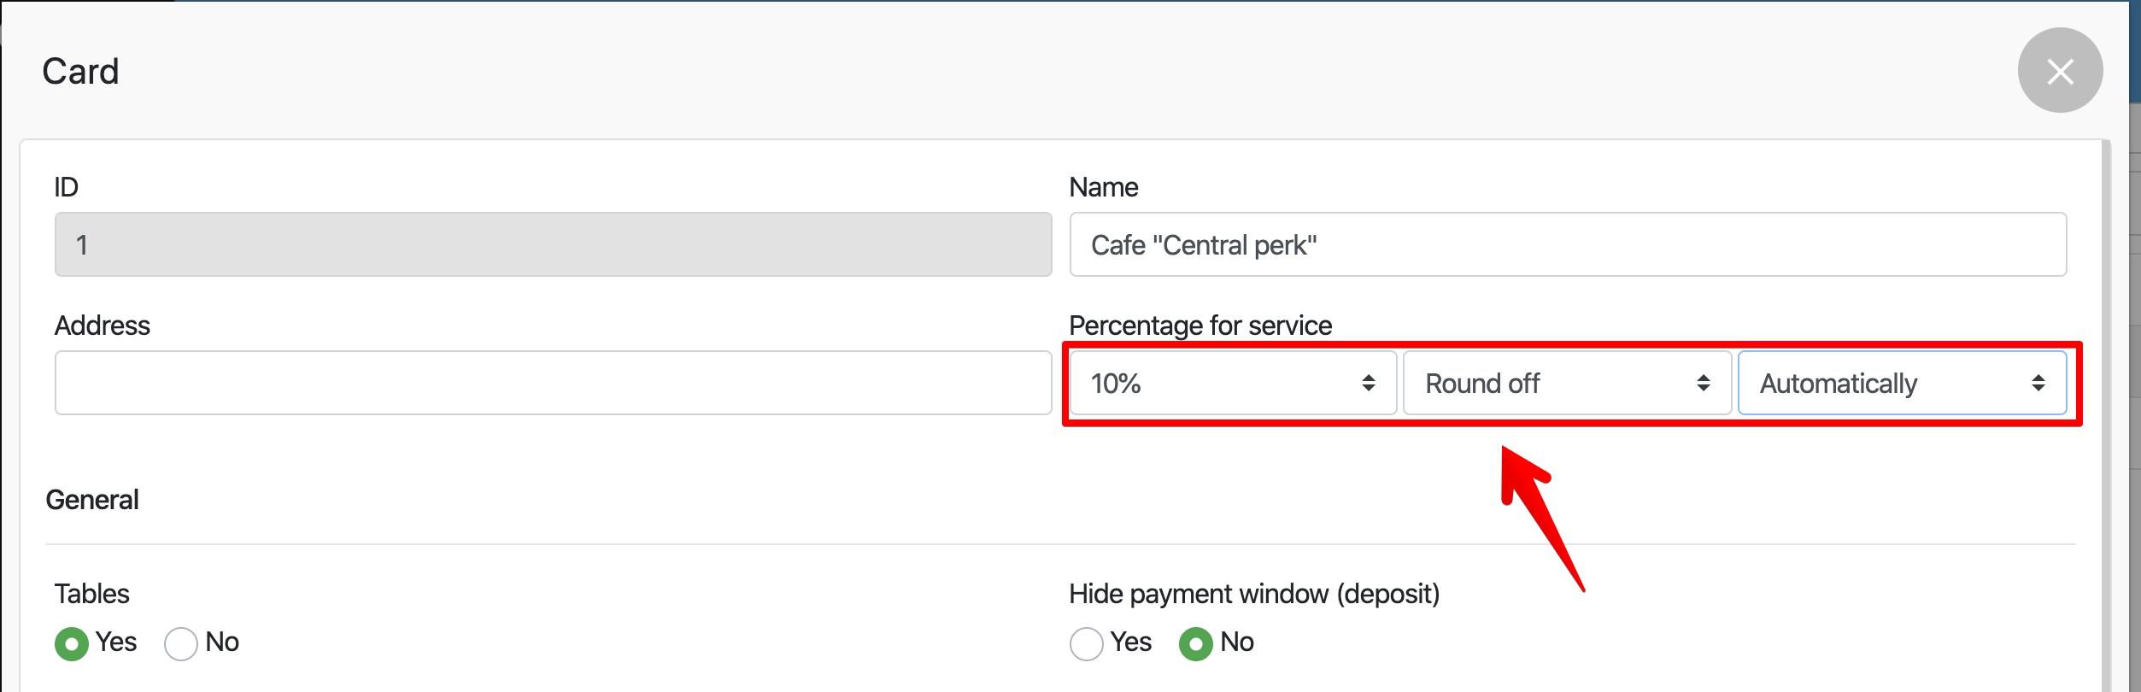Select Yes for Tables
This screenshot has height=692, width=2141.
coord(72,643)
